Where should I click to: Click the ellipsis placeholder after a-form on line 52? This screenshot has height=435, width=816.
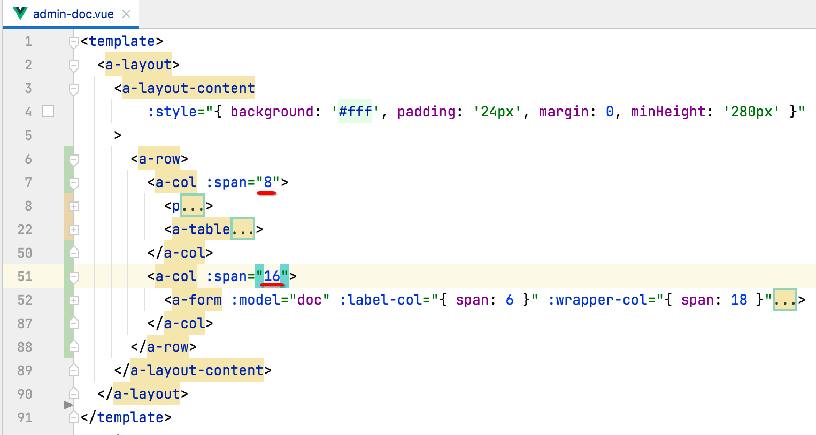(x=785, y=300)
